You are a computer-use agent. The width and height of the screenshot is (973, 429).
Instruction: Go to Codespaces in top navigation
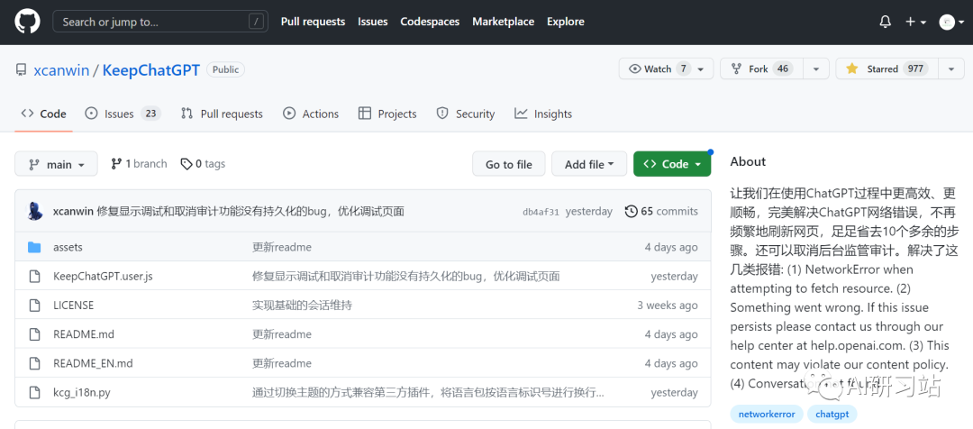click(430, 22)
